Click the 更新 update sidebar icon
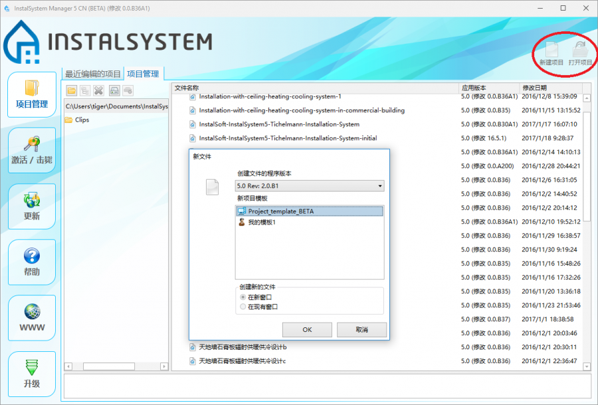This screenshot has width=598, height=405. coord(32,206)
